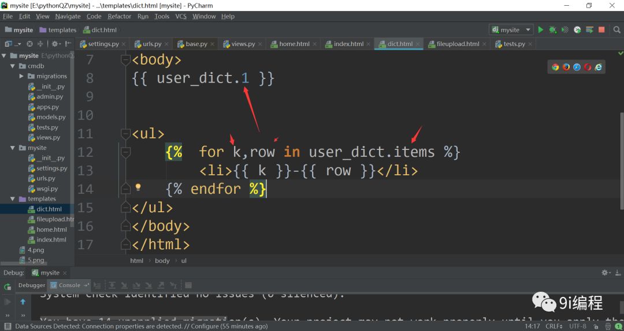The width and height of the screenshot is (624, 331).
Task: Fold the ul tag at line 11
Action: point(126,134)
